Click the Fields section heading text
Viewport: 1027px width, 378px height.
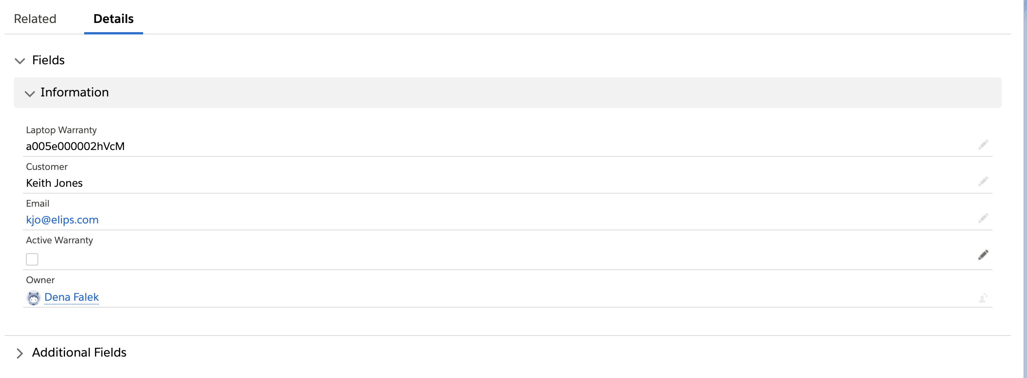[x=48, y=60]
